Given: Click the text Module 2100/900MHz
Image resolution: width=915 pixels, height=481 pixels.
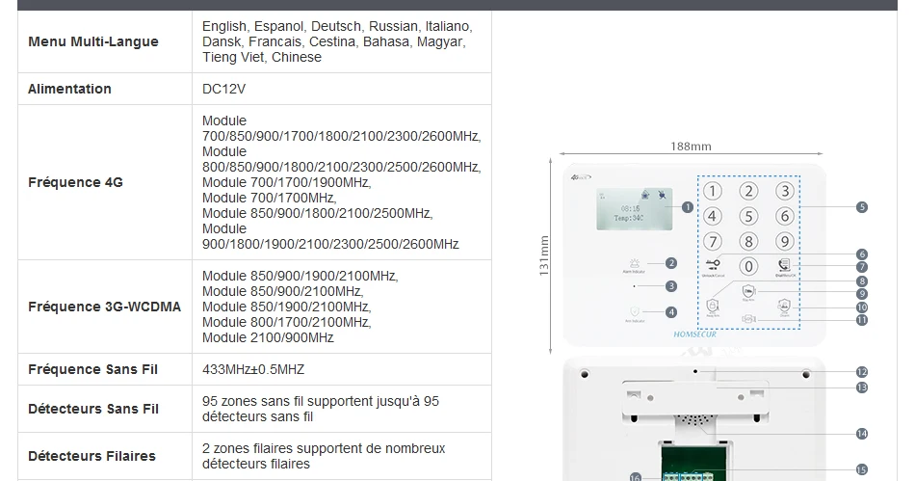Looking at the screenshot, I should pyautogui.click(x=268, y=337).
